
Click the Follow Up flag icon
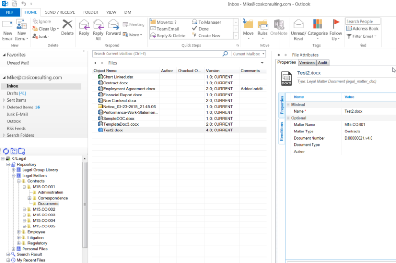coord(336,24)
